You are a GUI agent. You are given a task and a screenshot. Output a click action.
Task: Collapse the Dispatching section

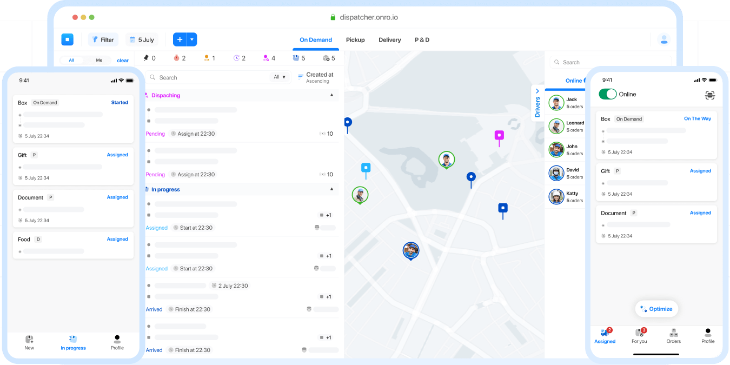point(332,95)
